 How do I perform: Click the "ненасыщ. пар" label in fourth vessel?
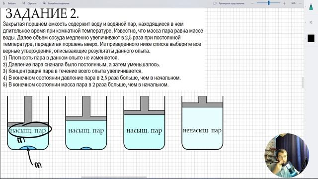(202, 130)
